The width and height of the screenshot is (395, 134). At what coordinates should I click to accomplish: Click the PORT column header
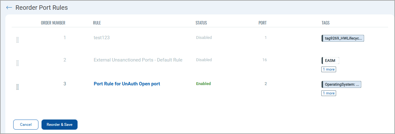coord(262,23)
